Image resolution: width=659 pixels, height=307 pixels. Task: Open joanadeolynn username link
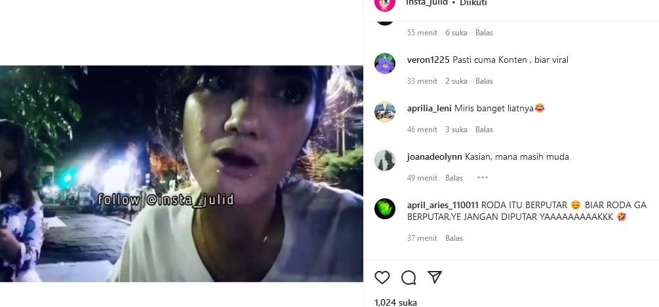pos(435,157)
